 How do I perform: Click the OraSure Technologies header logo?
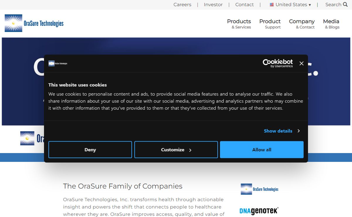[34, 23]
